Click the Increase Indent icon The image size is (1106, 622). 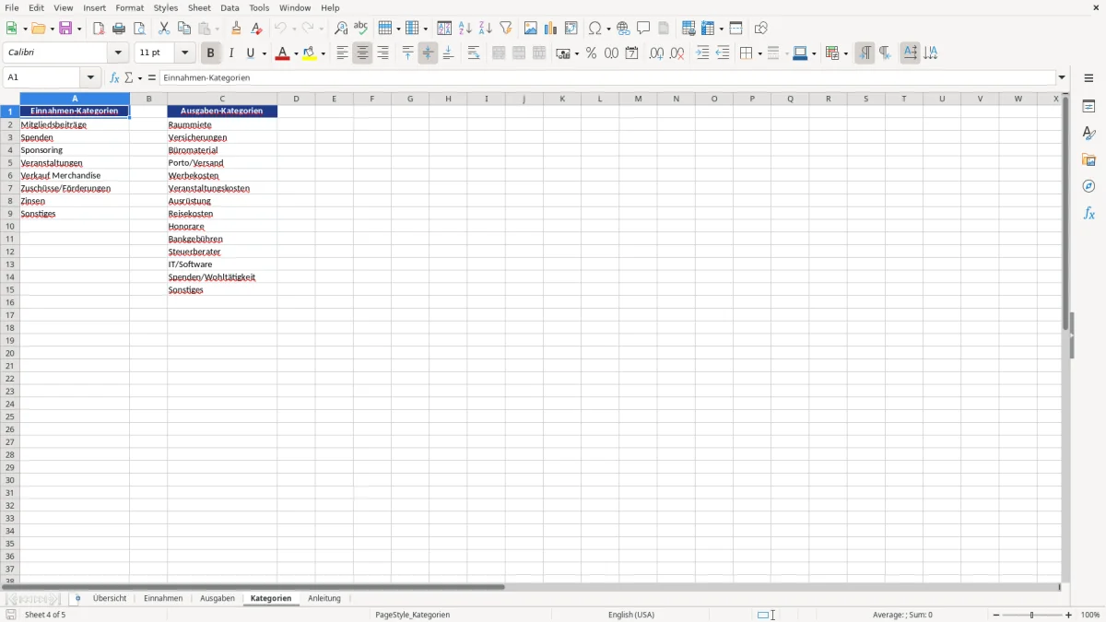click(702, 53)
